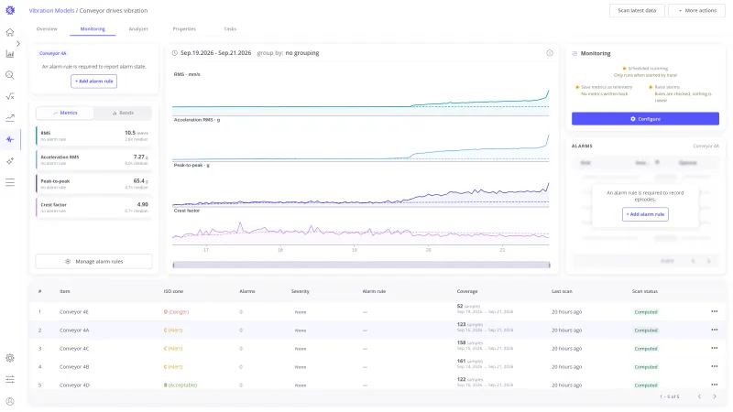Click the Last scan column header
The height and width of the screenshot is (412, 733).
(x=562, y=291)
